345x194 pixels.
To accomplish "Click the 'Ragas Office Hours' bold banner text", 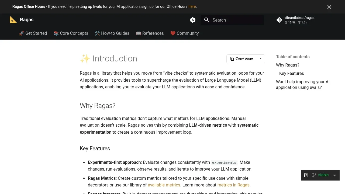I will [x=29, y=6].
